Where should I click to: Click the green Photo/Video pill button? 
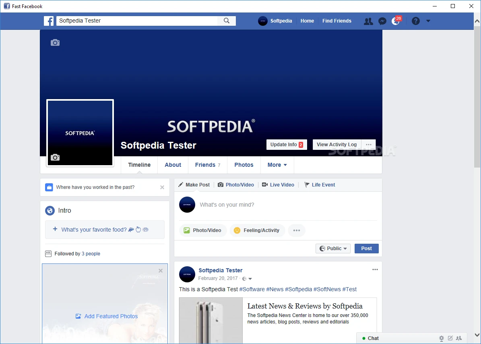(x=203, y=230)
